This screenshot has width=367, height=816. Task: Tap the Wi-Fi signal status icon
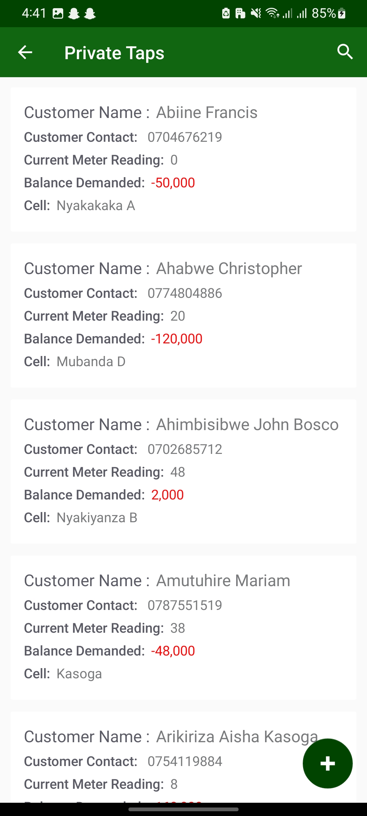272,14
